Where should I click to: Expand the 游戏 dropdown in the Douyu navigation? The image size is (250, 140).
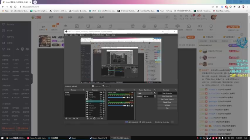92,17
